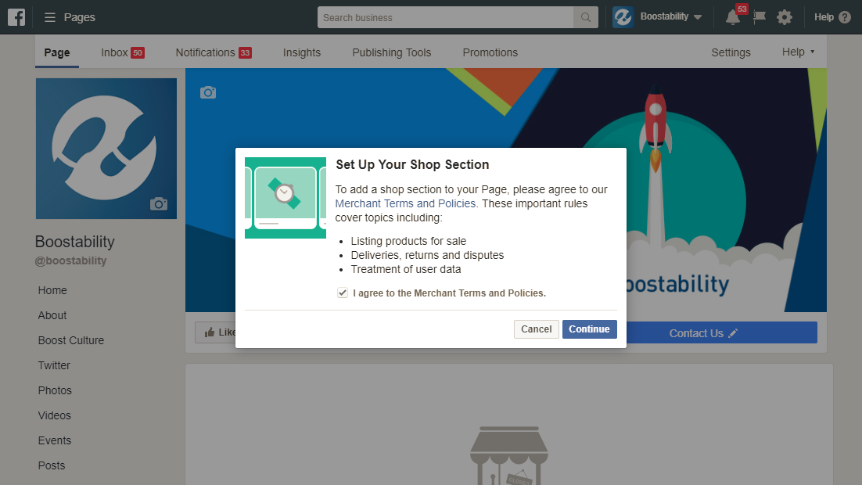Open the hamburger Pages menu
The image size is (862, 485).
50,17
